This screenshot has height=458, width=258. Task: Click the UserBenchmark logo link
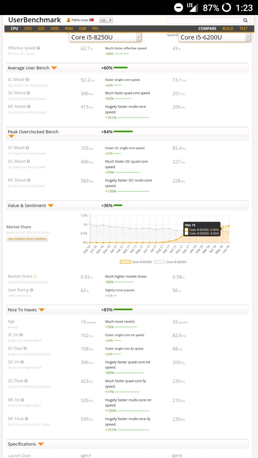click(35, 20)
